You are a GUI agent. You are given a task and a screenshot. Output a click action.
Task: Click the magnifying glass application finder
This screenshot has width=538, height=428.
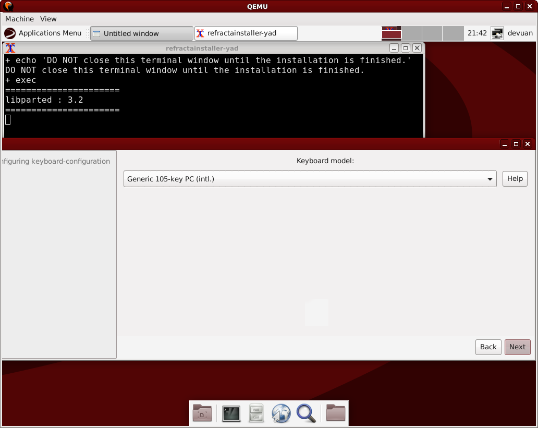(x=306, y=413)
